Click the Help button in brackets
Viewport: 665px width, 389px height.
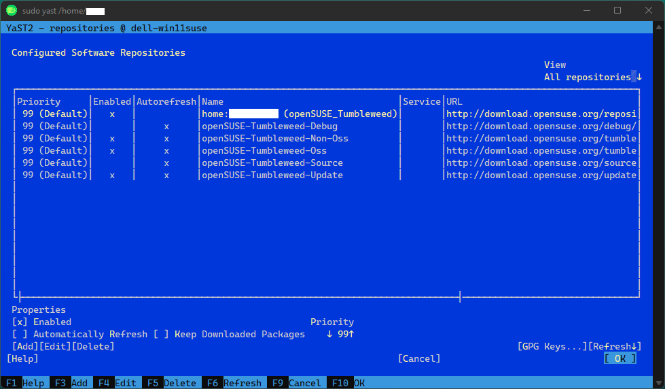(22, 359)
